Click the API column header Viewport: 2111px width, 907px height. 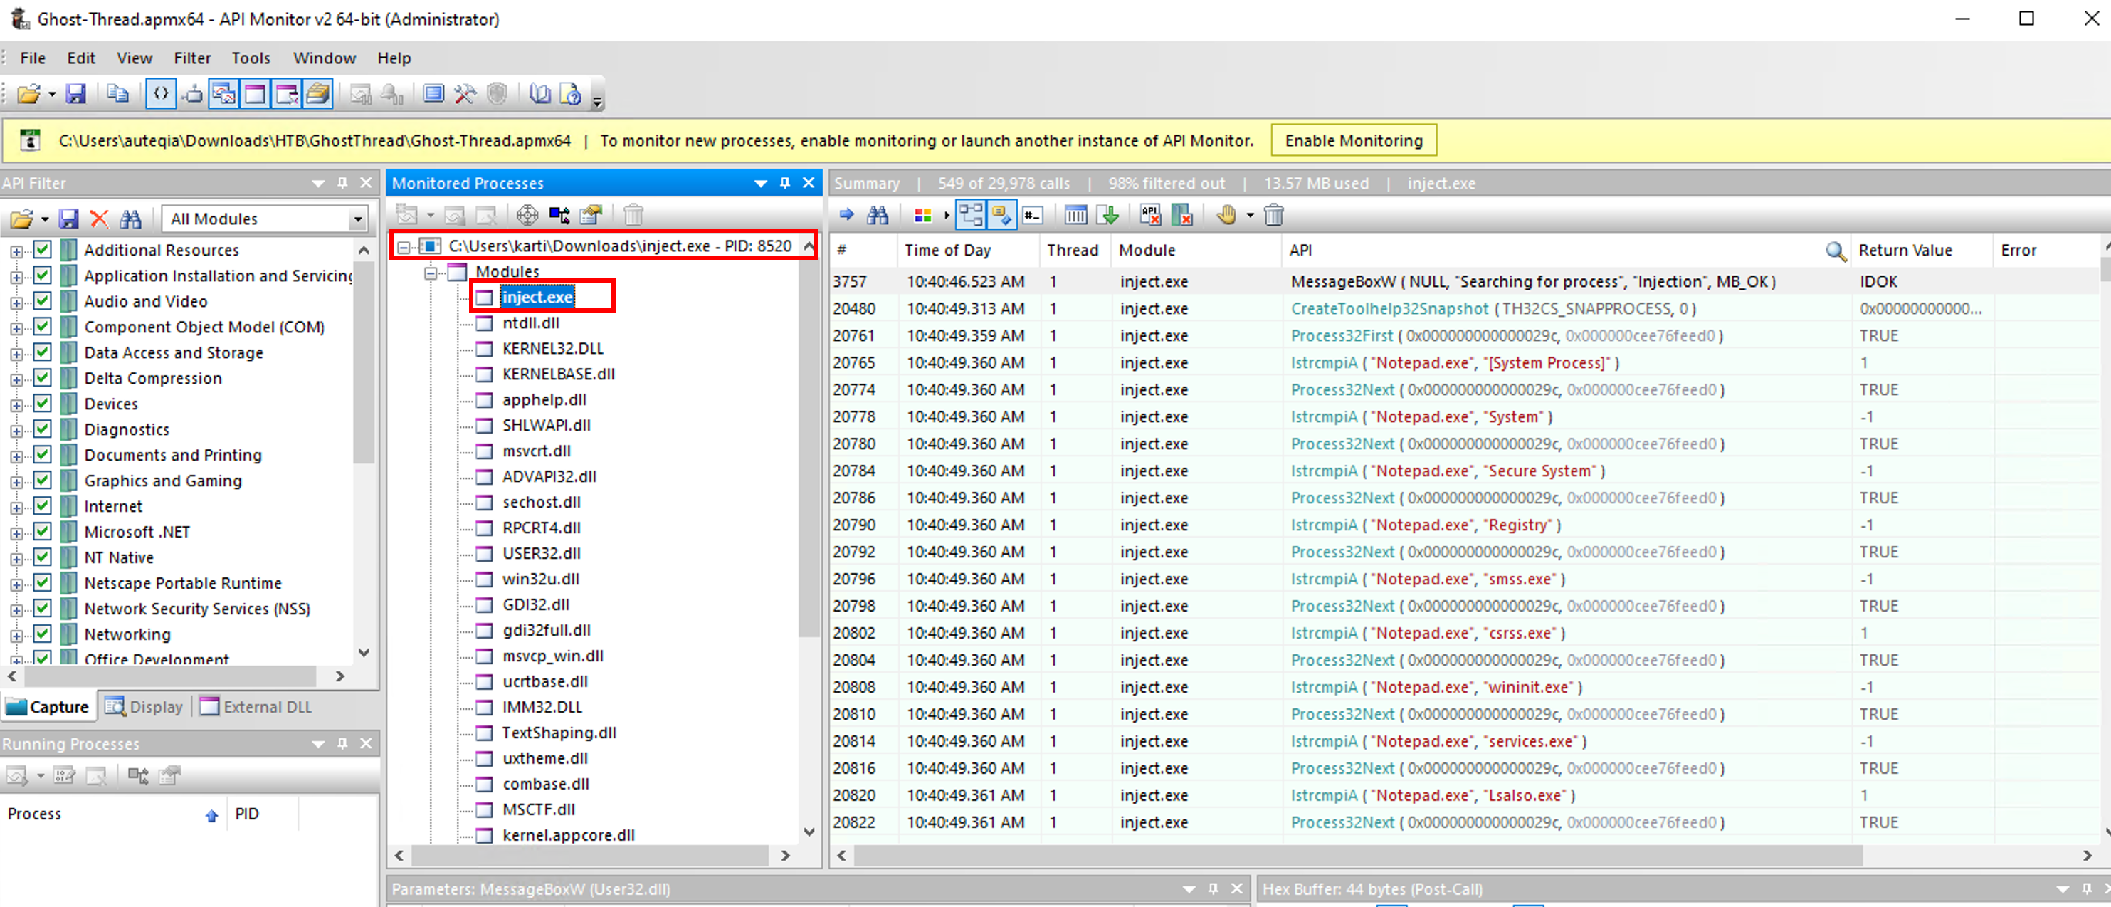tap(1300, 250)
